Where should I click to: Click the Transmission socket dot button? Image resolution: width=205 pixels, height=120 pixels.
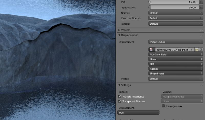pos(201,7)
